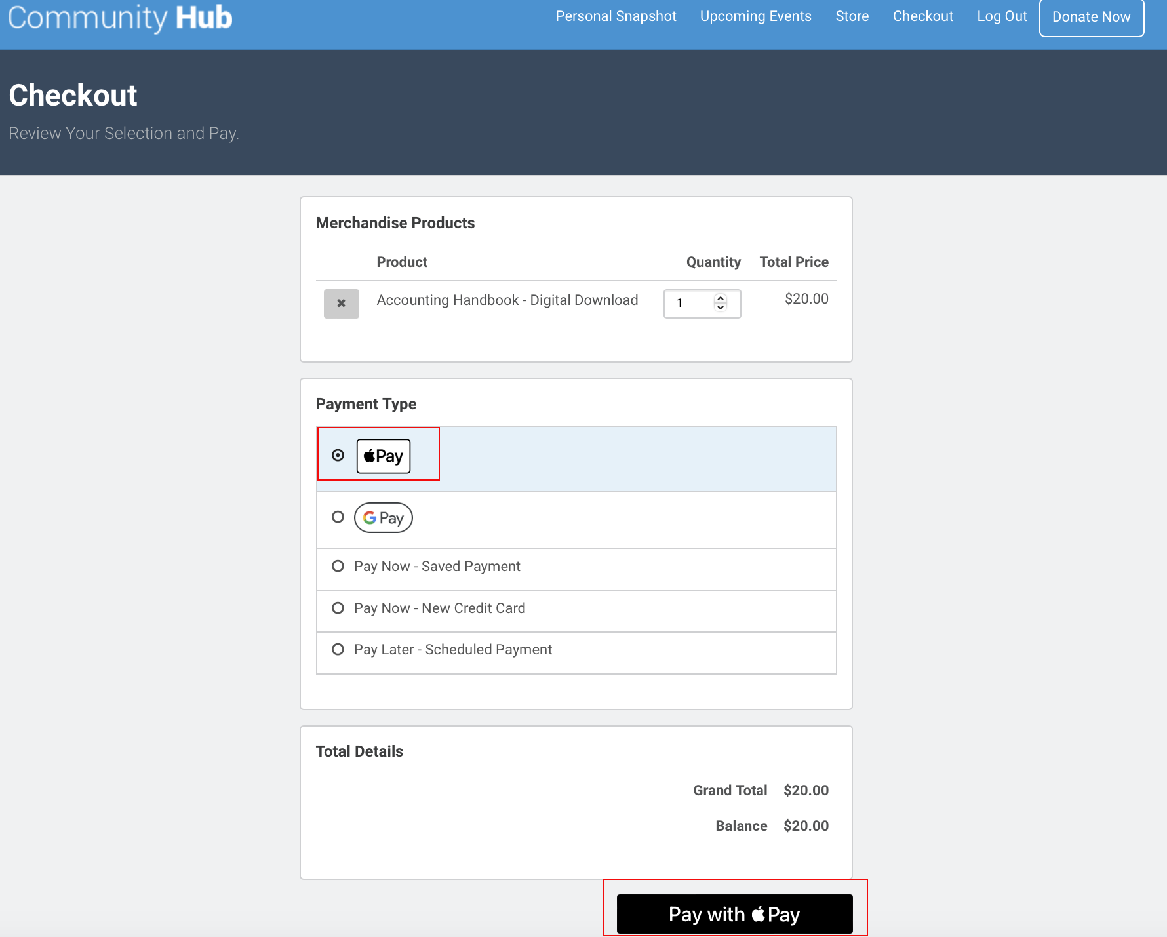Increase quantity with the up arrow
The width and height of the screenshot is (1167, 937).
coord(721,298)
